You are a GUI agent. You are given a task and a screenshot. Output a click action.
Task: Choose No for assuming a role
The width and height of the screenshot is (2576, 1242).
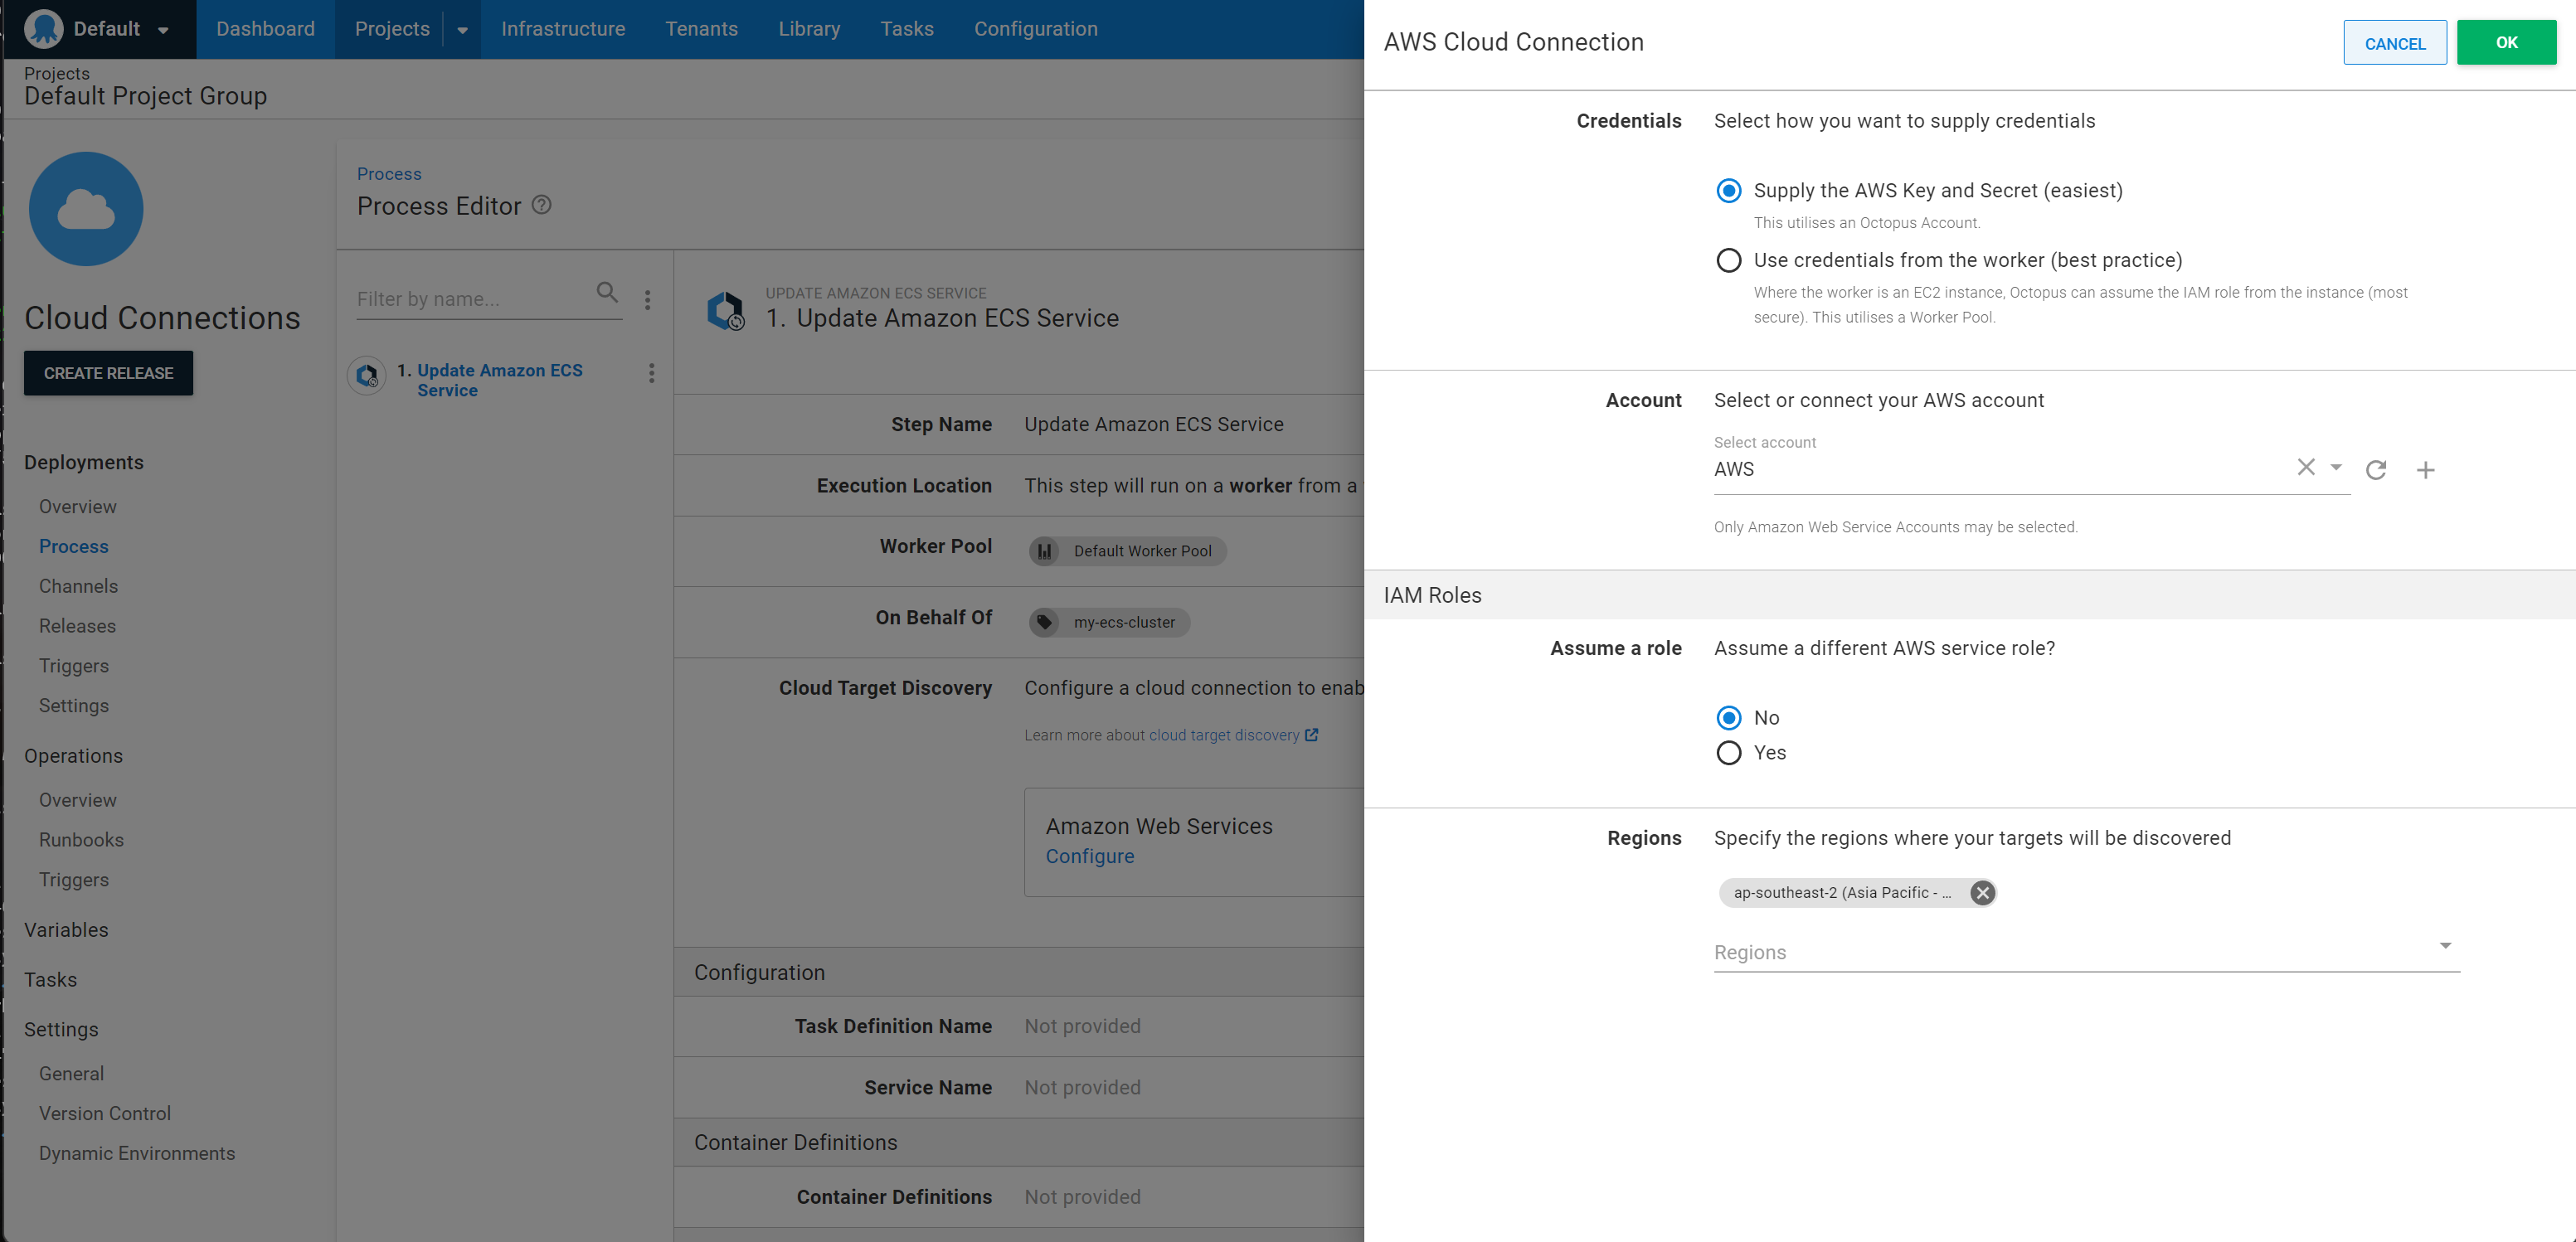point(1729,718)
